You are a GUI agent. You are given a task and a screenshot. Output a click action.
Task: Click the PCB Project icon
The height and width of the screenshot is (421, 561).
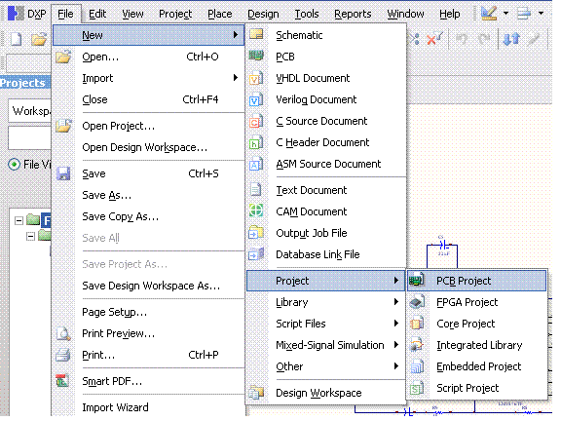click(x=417, y=280)
